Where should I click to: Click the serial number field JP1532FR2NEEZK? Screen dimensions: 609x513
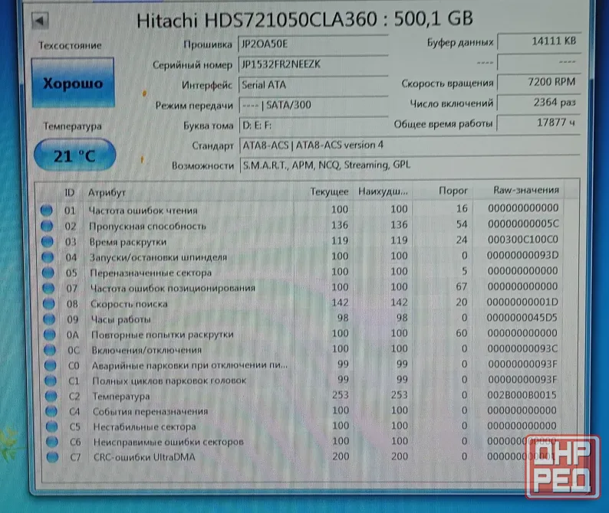(x=313, y=64)
